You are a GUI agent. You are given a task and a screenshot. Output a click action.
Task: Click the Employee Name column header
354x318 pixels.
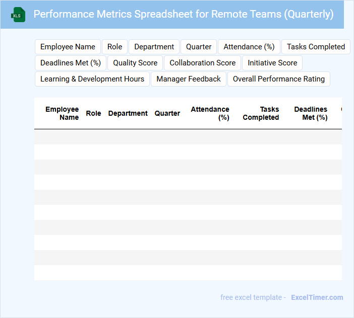pyautogui.click(x=62, y=113)
